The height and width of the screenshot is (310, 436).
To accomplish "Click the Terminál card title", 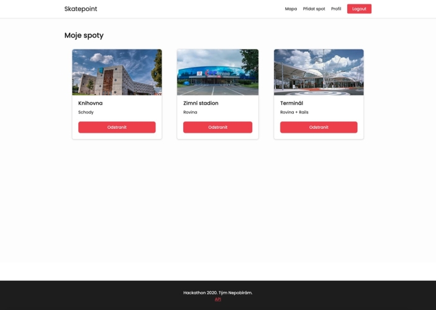I will pos(292,104).
